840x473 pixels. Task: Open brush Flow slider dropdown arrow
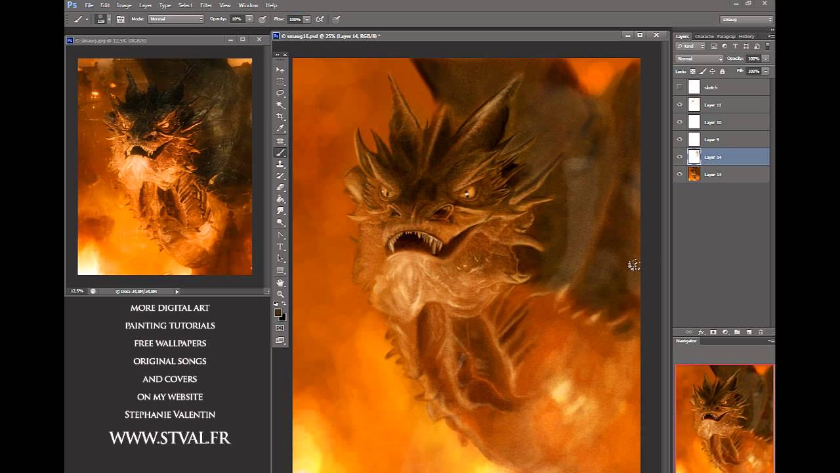click(307, 20)
